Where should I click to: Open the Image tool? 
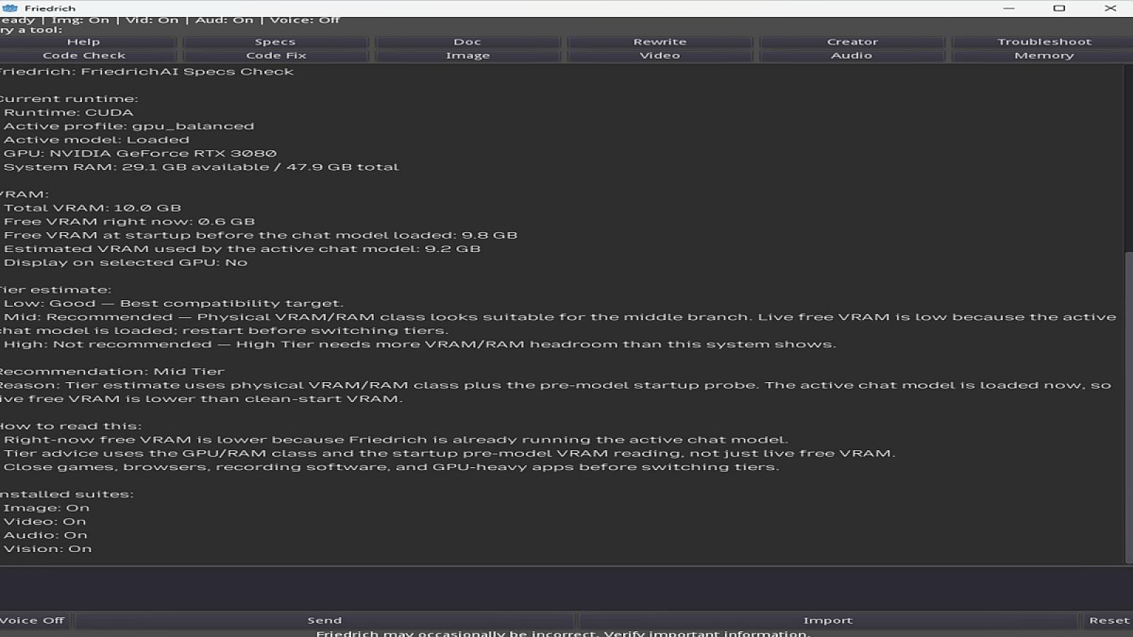click(467, 55)
